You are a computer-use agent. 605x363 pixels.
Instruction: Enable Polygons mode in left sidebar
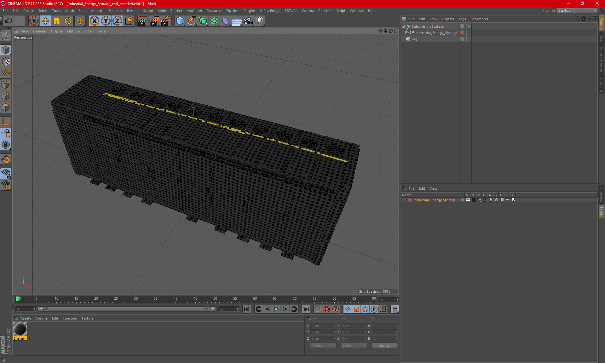[6, 107]
